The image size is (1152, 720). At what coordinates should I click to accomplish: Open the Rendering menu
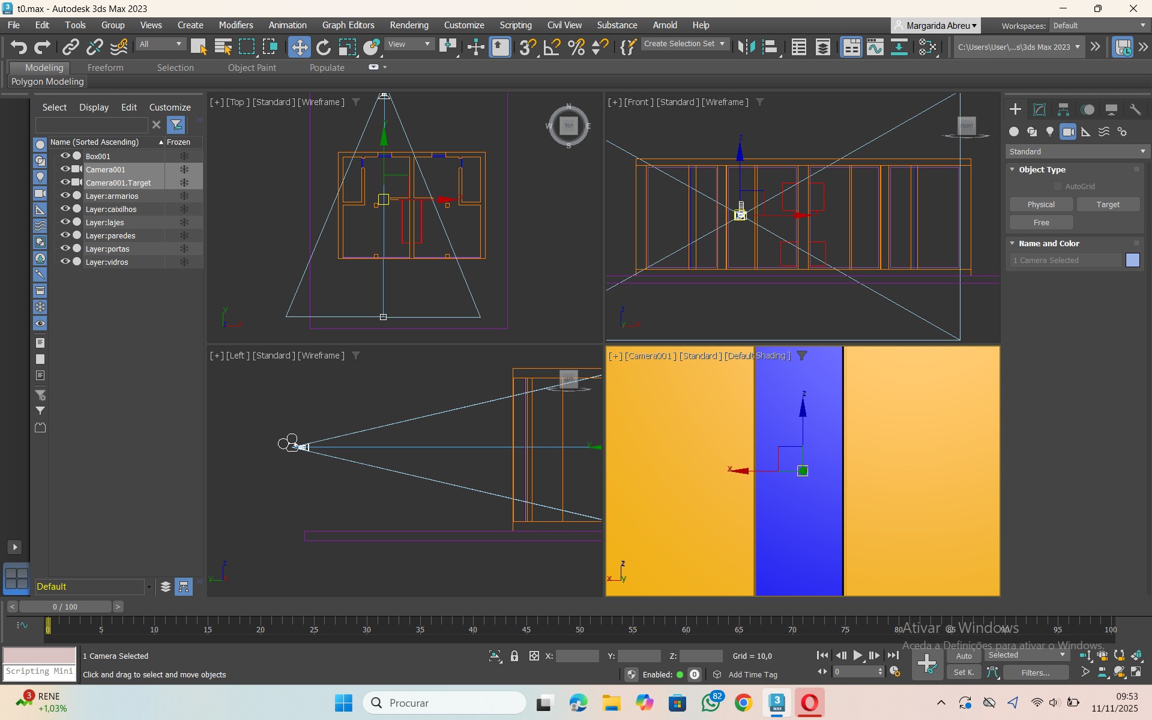coord(409,25)
